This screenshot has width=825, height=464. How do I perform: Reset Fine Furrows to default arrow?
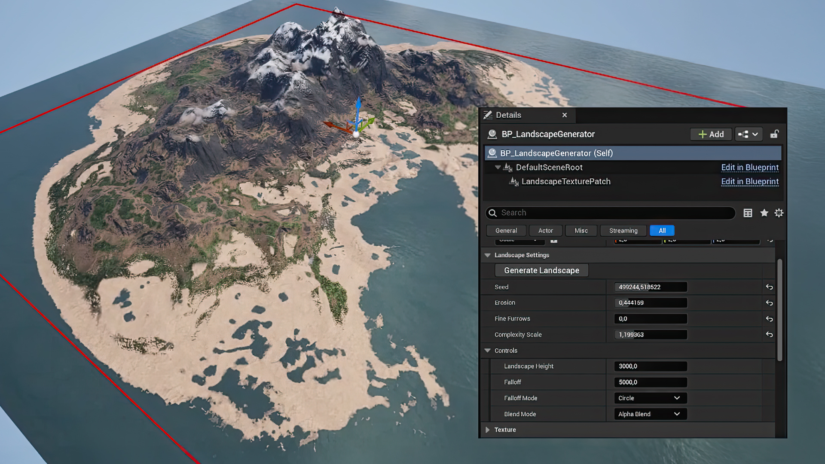click(x=769, y=319)
